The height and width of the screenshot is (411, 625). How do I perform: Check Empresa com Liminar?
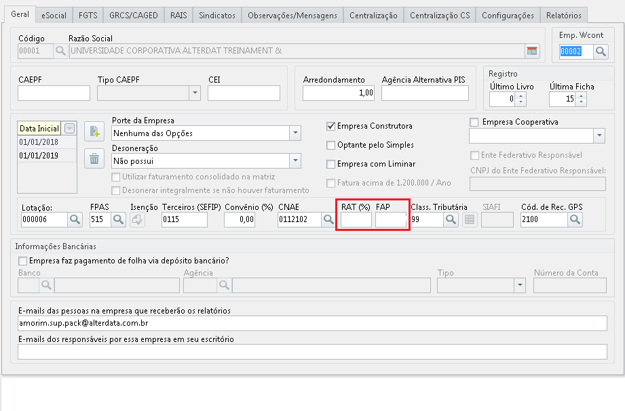(x=331, y=164)
